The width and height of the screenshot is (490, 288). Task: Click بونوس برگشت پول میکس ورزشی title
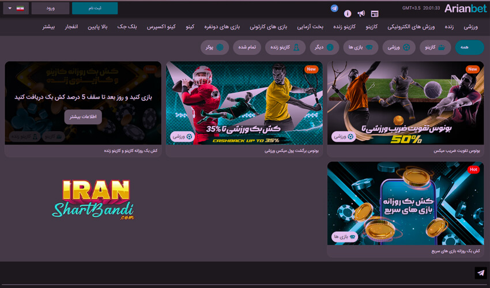(292, 151)
